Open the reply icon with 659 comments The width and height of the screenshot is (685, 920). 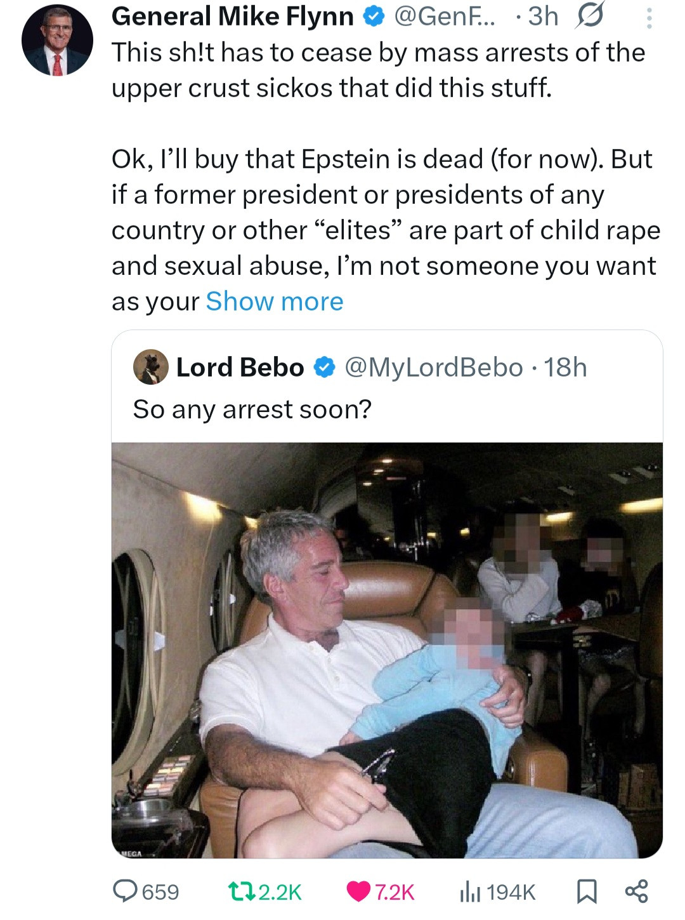125,891
